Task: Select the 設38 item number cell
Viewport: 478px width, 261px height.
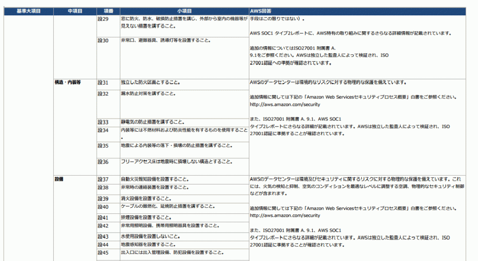Action: coord(108,190)
